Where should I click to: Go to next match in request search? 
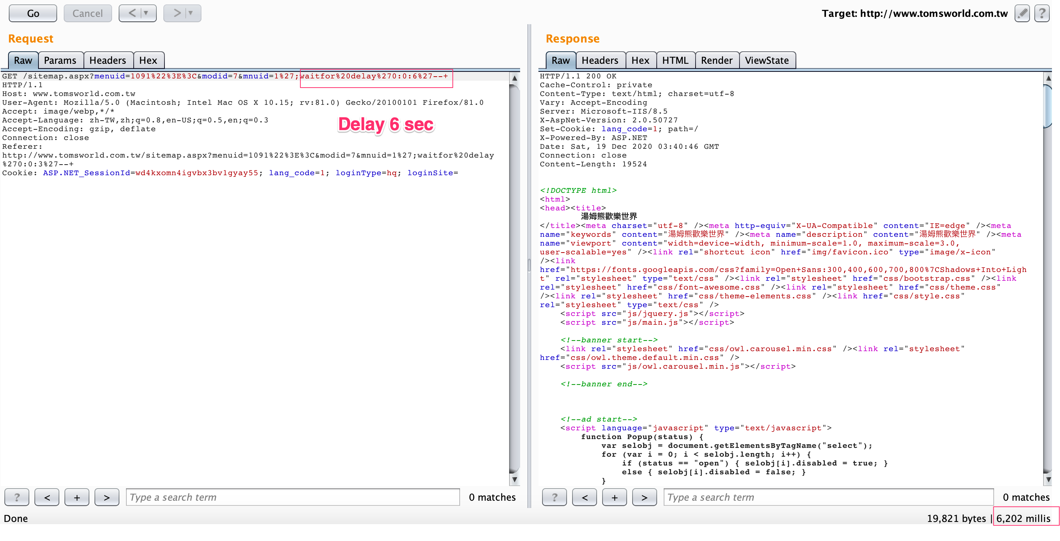(x=107, y=497)
